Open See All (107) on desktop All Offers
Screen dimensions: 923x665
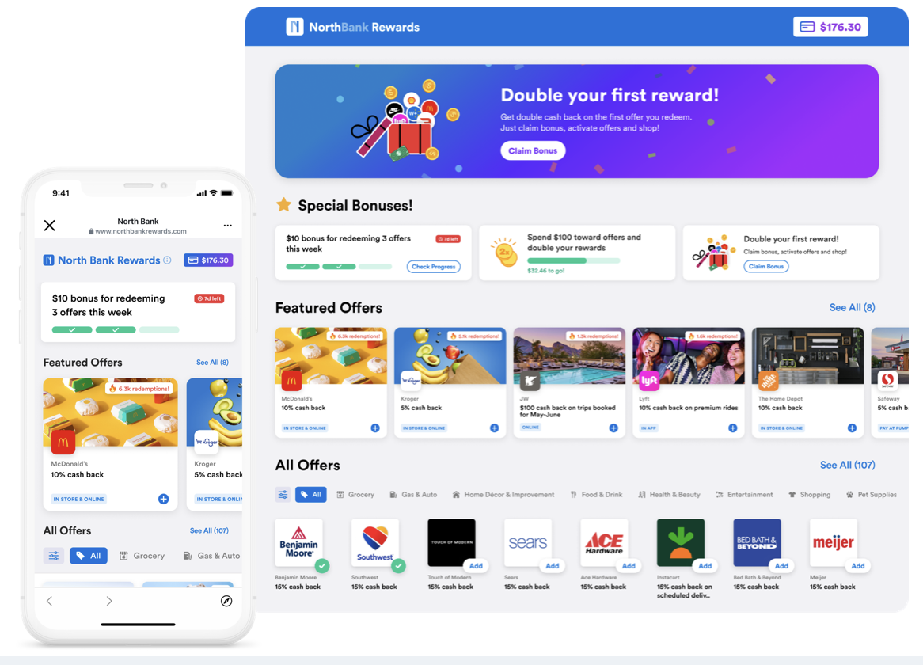tap(847, 465)
